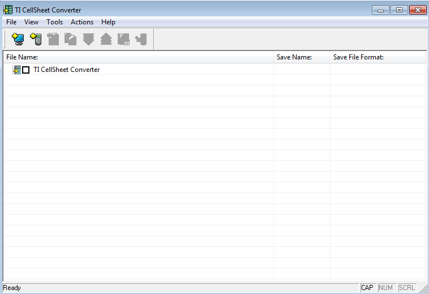Tick the TI CellSheet Converter checkbox
The image size is (429, 294).
[25, 70]
